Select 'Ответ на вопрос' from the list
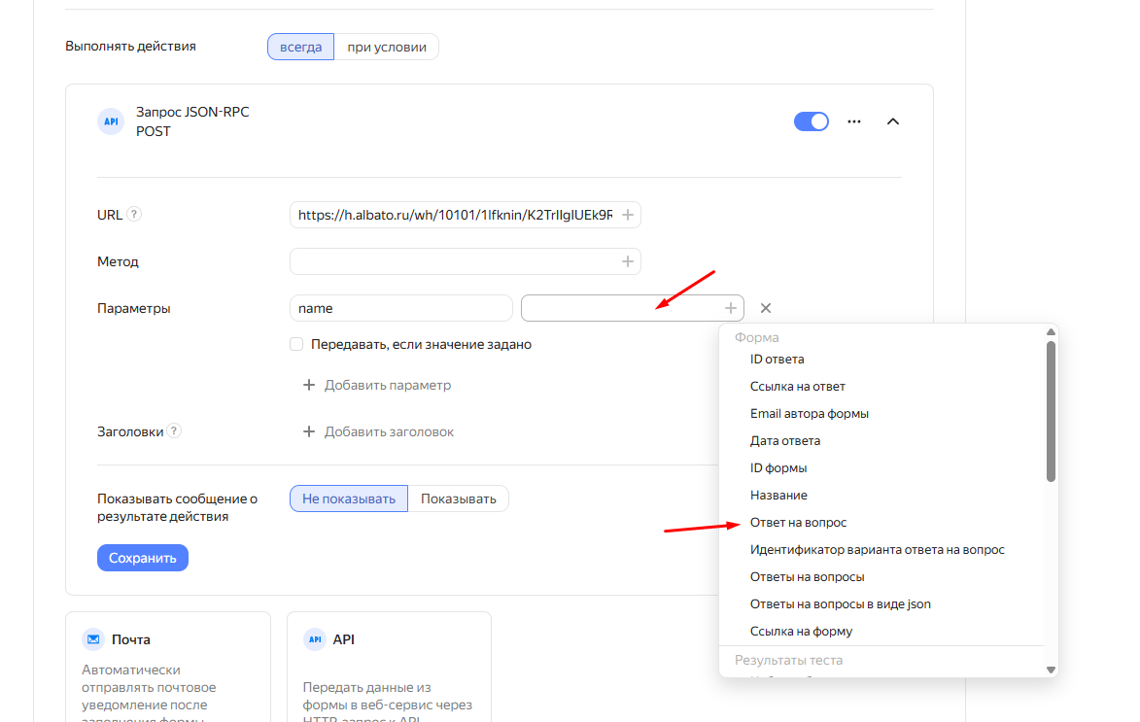 [798, 523]
